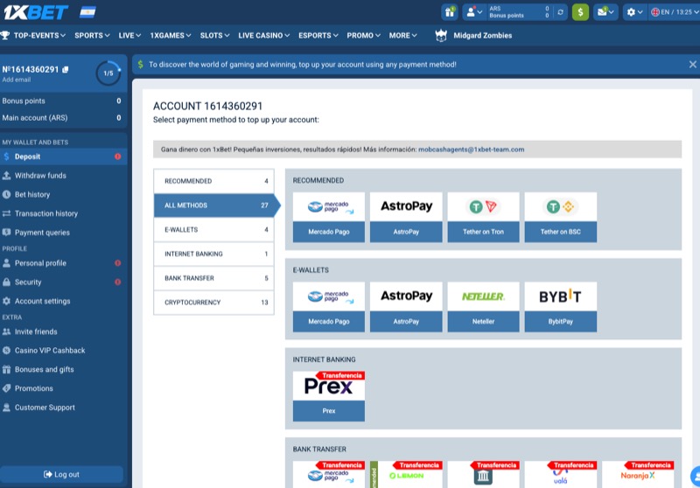Expand the PROMO menu

pyautogui.click(x=363, y=35)
